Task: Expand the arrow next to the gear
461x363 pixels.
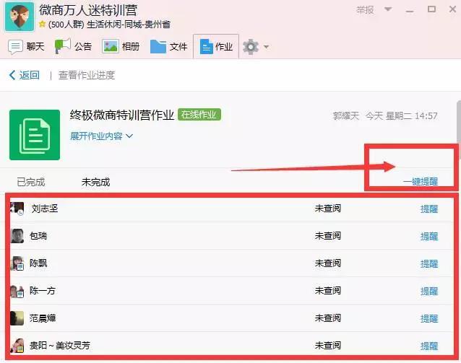Action: (267, 47)
